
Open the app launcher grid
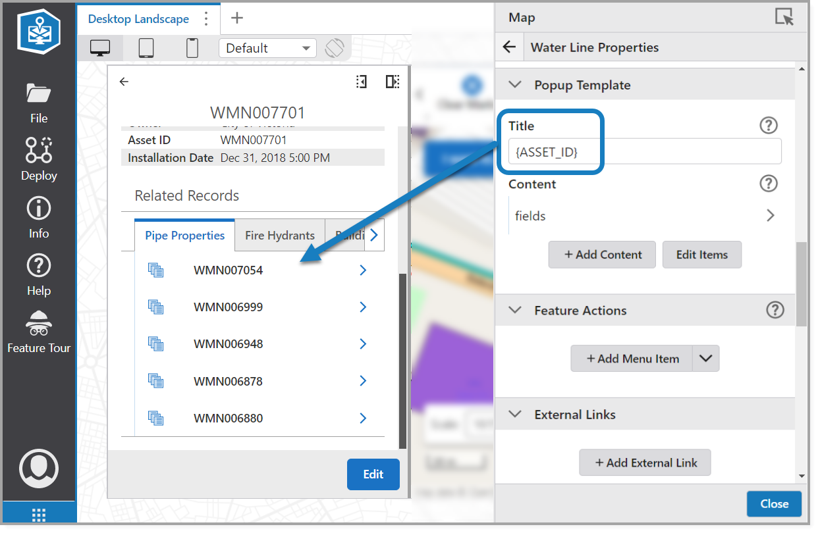[39, 515]
